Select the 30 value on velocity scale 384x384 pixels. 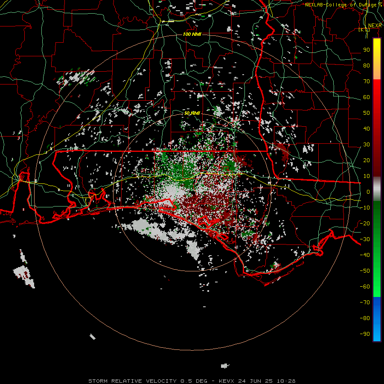(367, 145)
